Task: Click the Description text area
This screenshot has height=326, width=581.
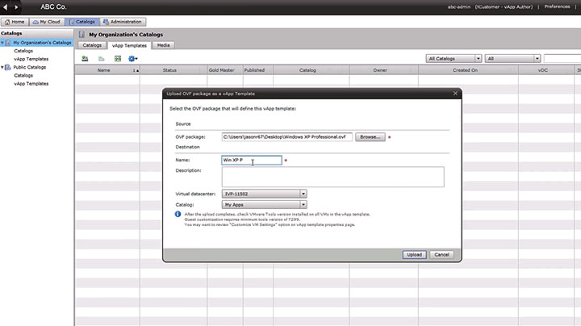Action: [x=332, y=177]
